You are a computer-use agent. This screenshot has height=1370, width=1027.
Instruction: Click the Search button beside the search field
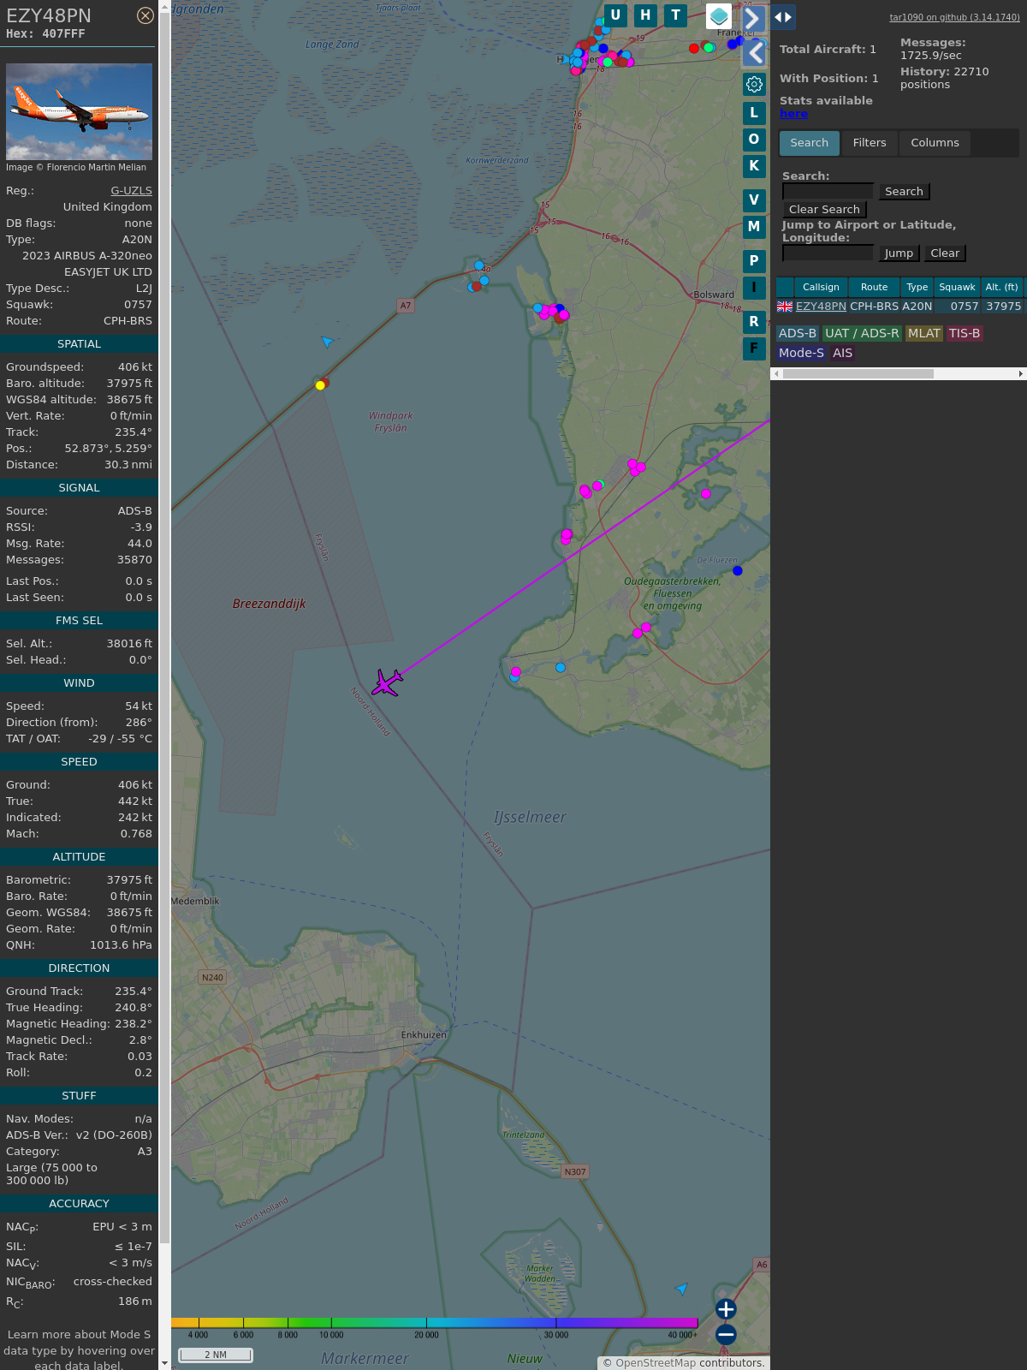tap(904, 192)
